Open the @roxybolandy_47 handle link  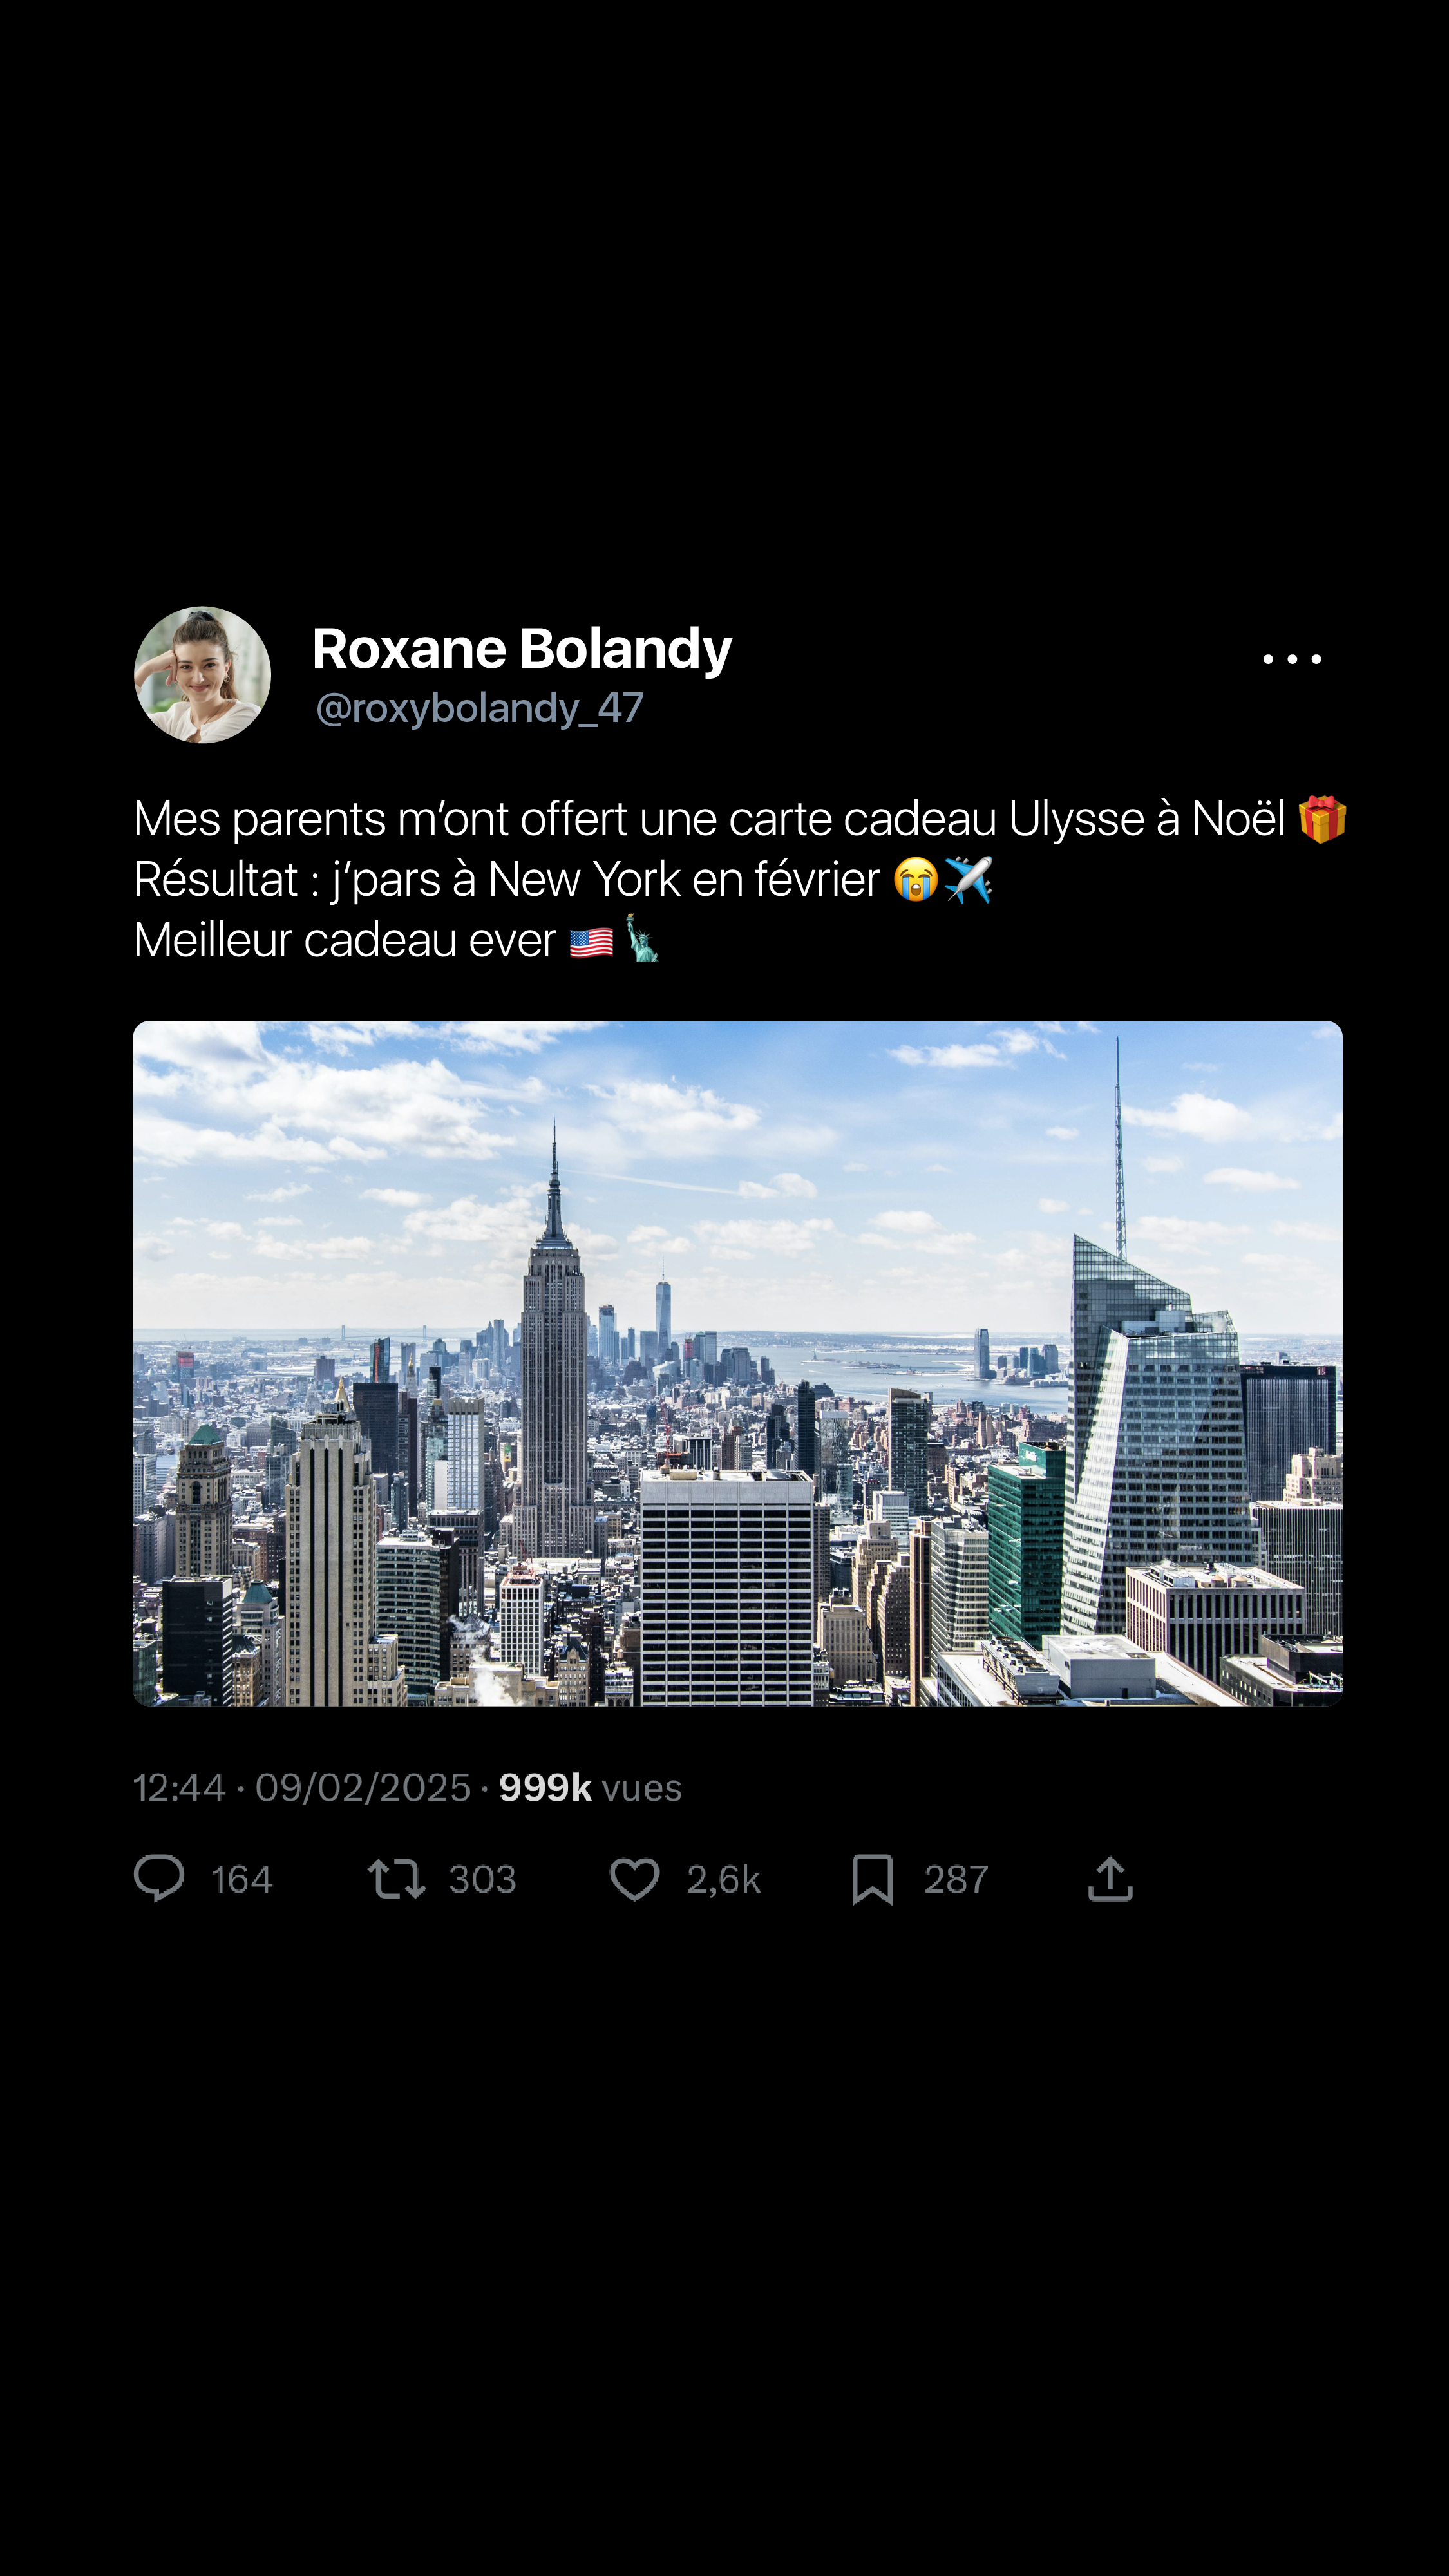point(479,708)
